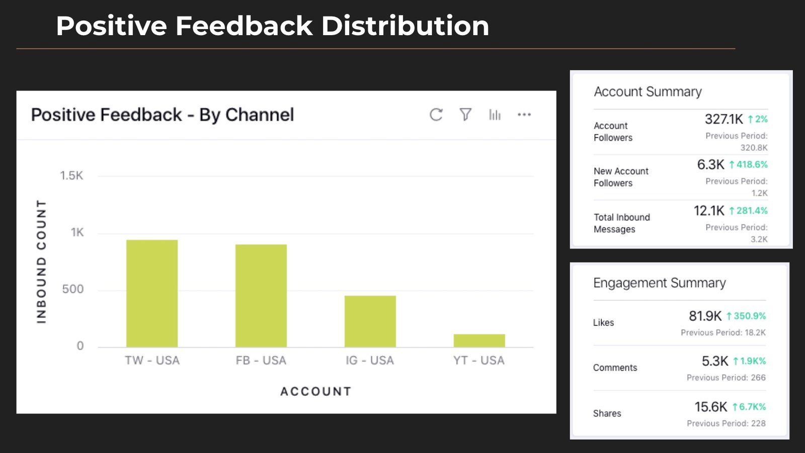Click the '320.8K' previous period value
The width and height of the screenshot is (805, 453).
tap(754, 148)
